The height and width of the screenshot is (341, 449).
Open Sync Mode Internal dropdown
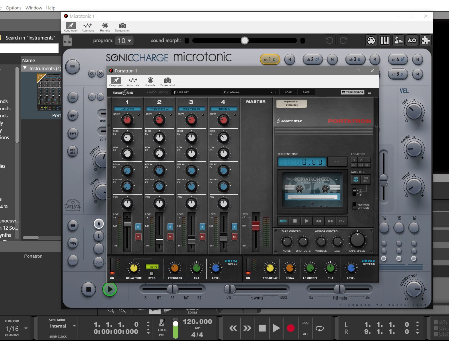point(62,326)
